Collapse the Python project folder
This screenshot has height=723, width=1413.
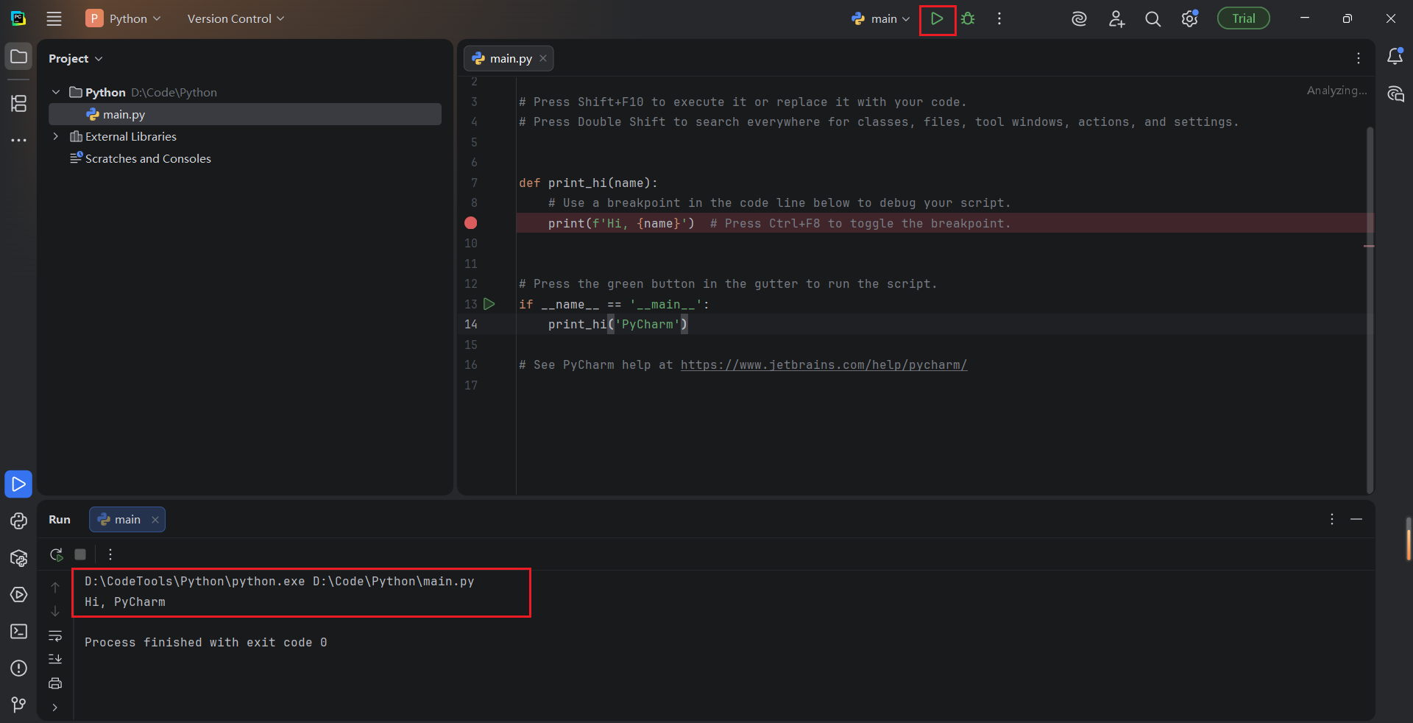[56, 92]
